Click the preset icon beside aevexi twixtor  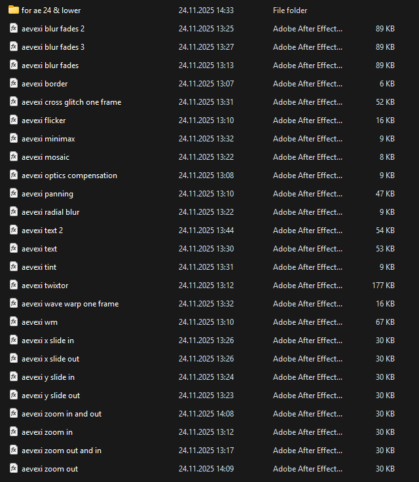14,286
